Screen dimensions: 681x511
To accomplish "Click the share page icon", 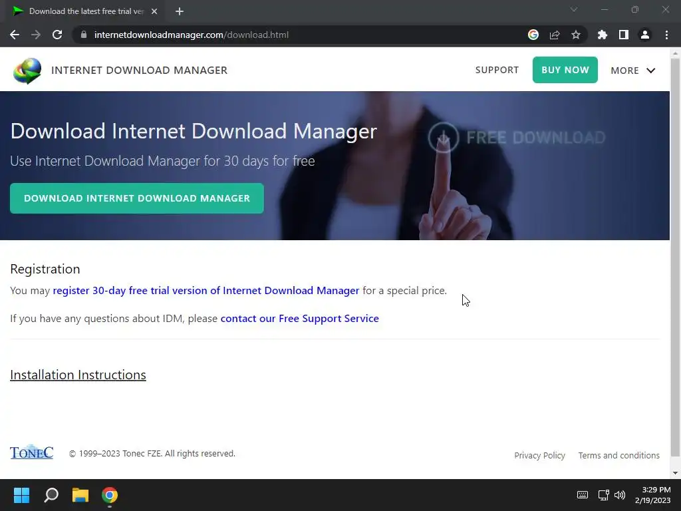I will tap(555, 35).
